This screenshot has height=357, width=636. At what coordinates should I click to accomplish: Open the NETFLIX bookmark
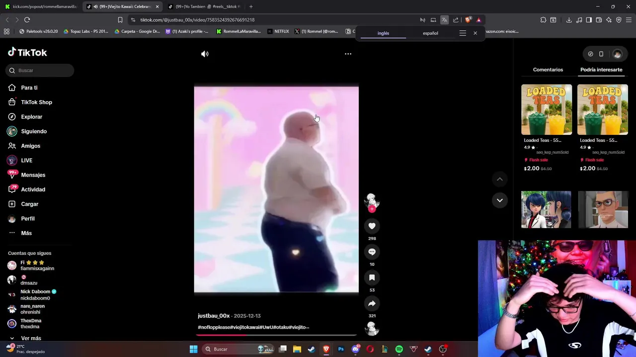click(278, 31)
